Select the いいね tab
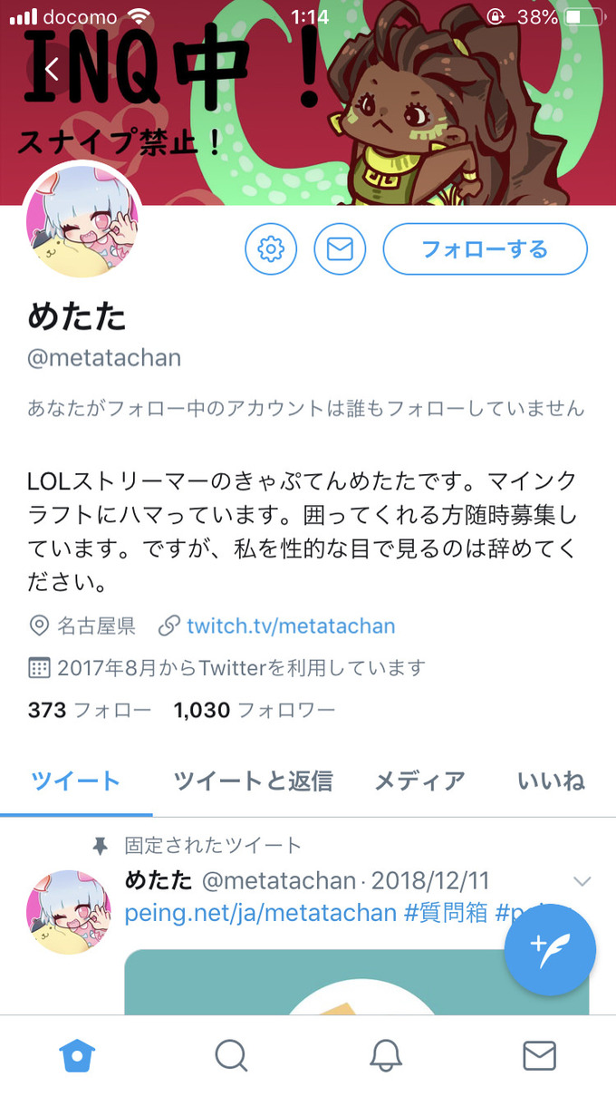Viewport: 616px width, 1096px height. point(551,781)
